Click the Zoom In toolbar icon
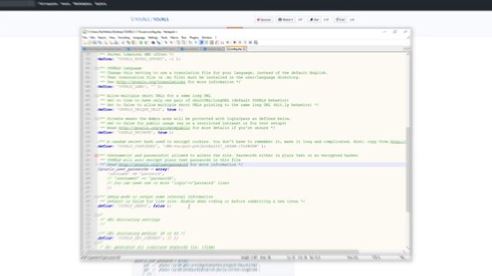This screenshot has height=276, width=492. tap(166, 42)
